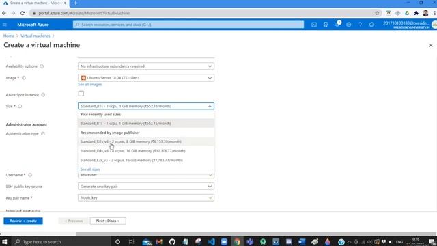Select size Standard_E2s_v3 with 16 GiB memory
Screen dimensions: 437x246
click(146, 160)
